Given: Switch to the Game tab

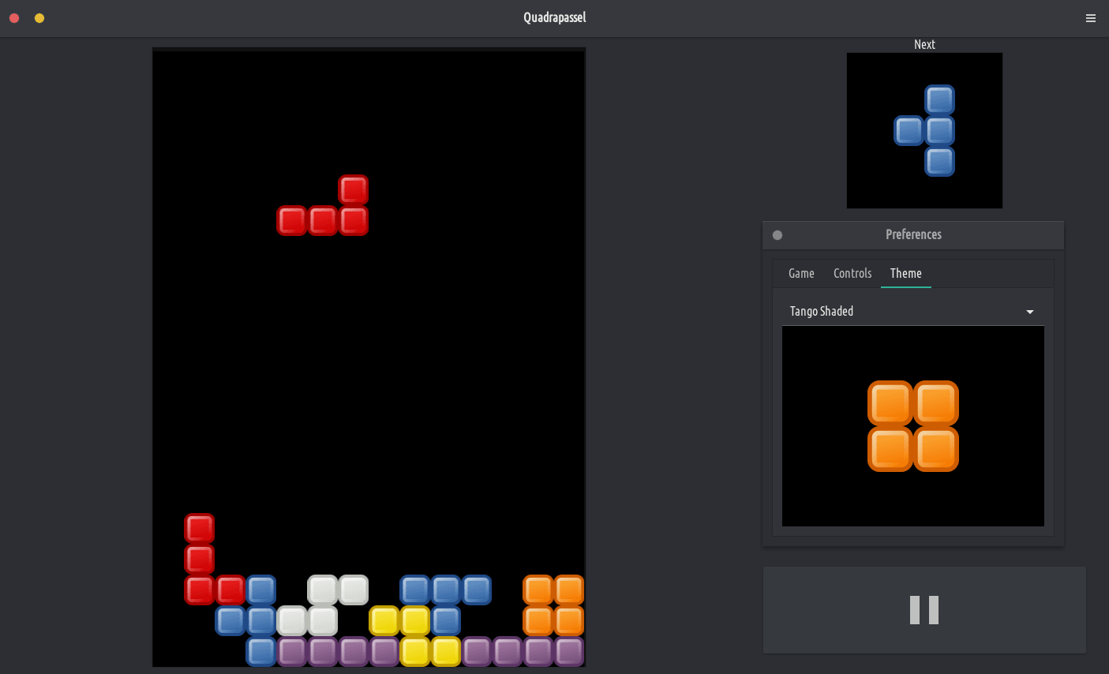Looking at the screenshot, I should click(x=801, y=273).
